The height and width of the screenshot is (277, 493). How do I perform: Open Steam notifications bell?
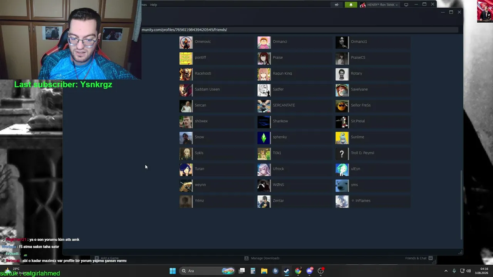click(350, 5)
